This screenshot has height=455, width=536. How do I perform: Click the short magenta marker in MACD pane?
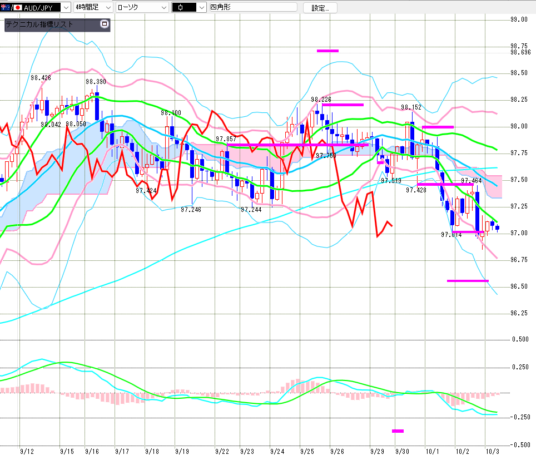398,431
